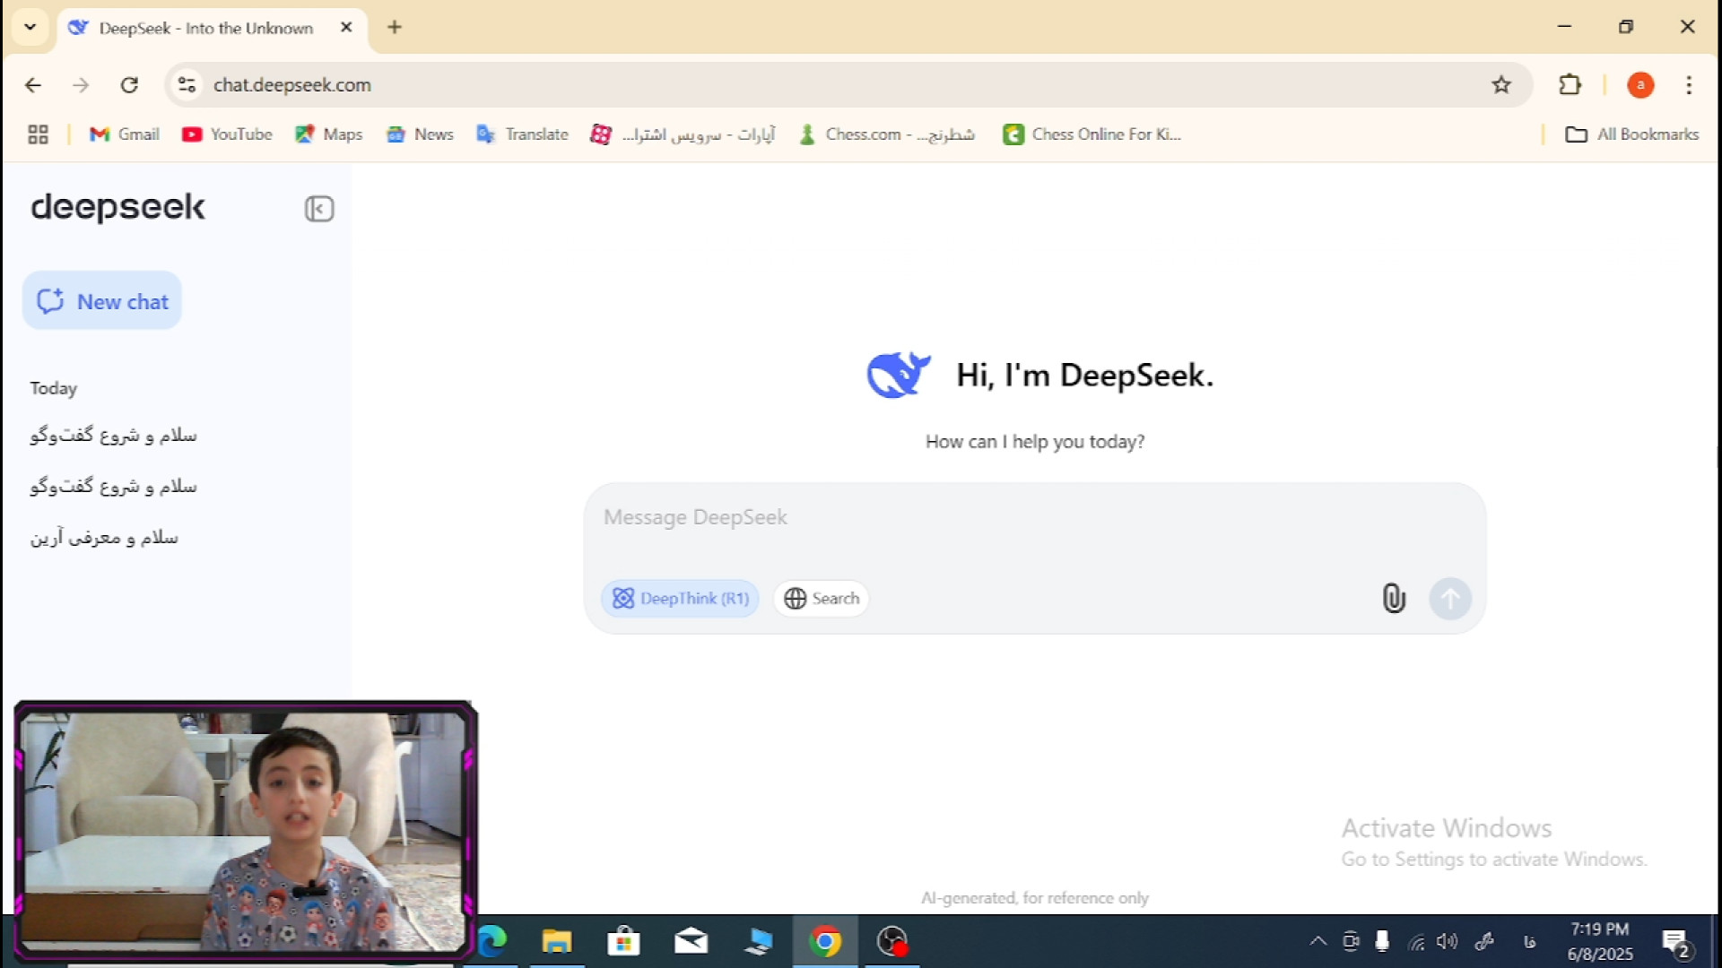Image resolution: width=1722 pixels, height=968 pixels.
Task: Open the Chess Online For Kids bookmark
Action: point(1092,134)
